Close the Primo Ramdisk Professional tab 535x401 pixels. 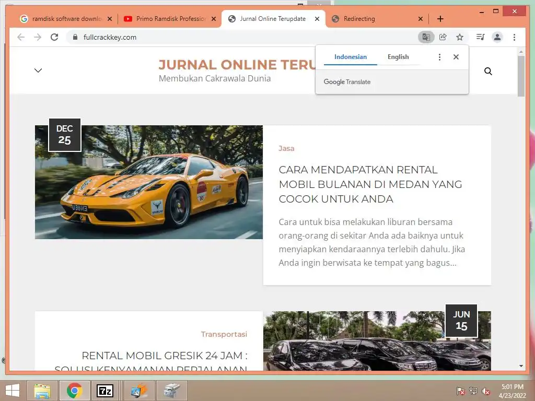pos(214,19)
